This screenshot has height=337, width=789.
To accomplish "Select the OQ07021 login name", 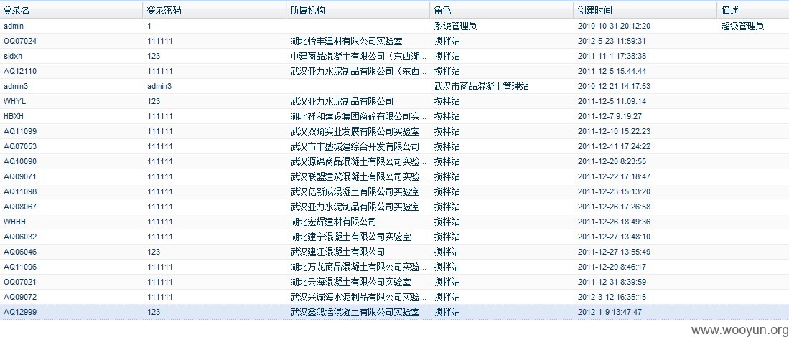I will 20,283.
